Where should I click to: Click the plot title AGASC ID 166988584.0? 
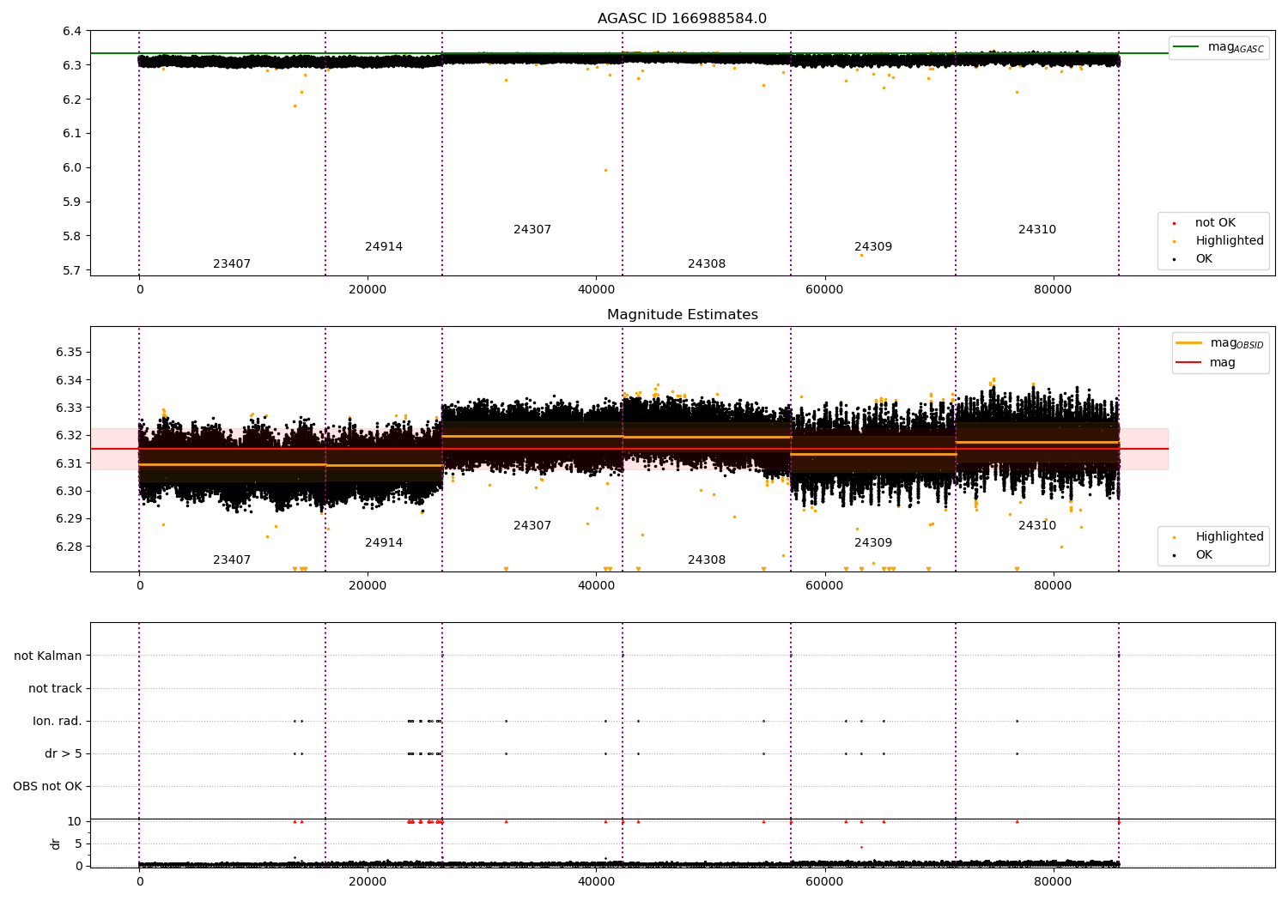point(683,19)
